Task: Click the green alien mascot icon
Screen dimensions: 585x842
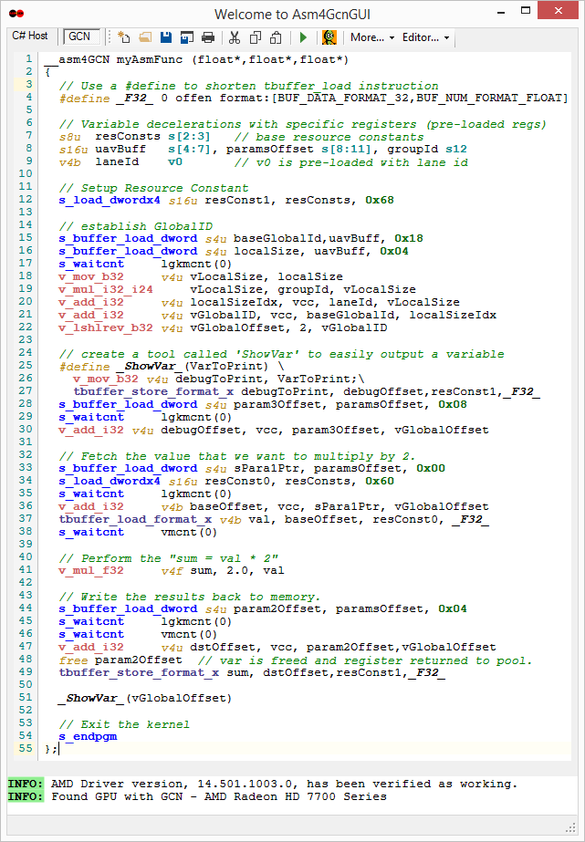Action: point(329,37)
